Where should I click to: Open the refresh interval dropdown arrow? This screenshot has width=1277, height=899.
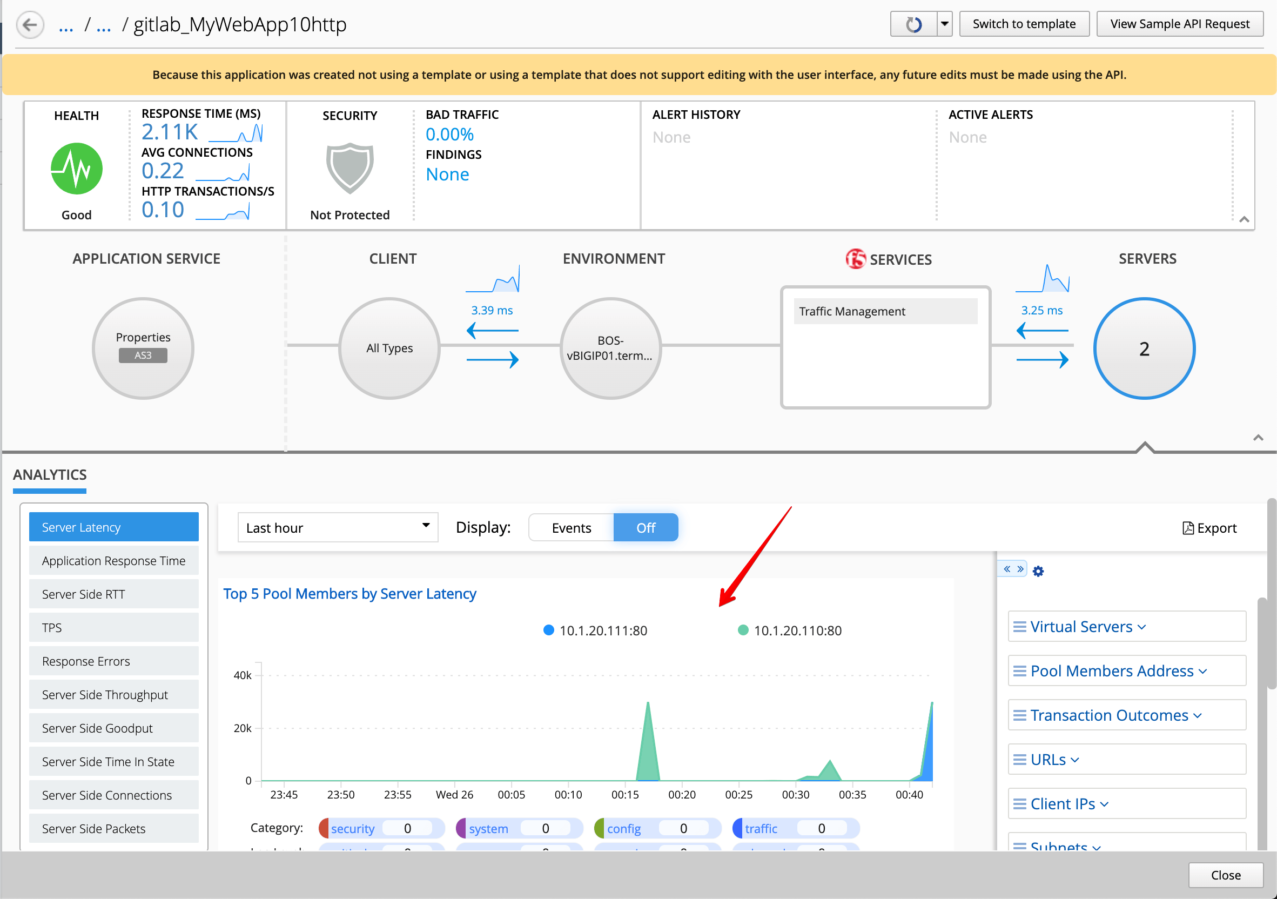[x=944, y=24]
